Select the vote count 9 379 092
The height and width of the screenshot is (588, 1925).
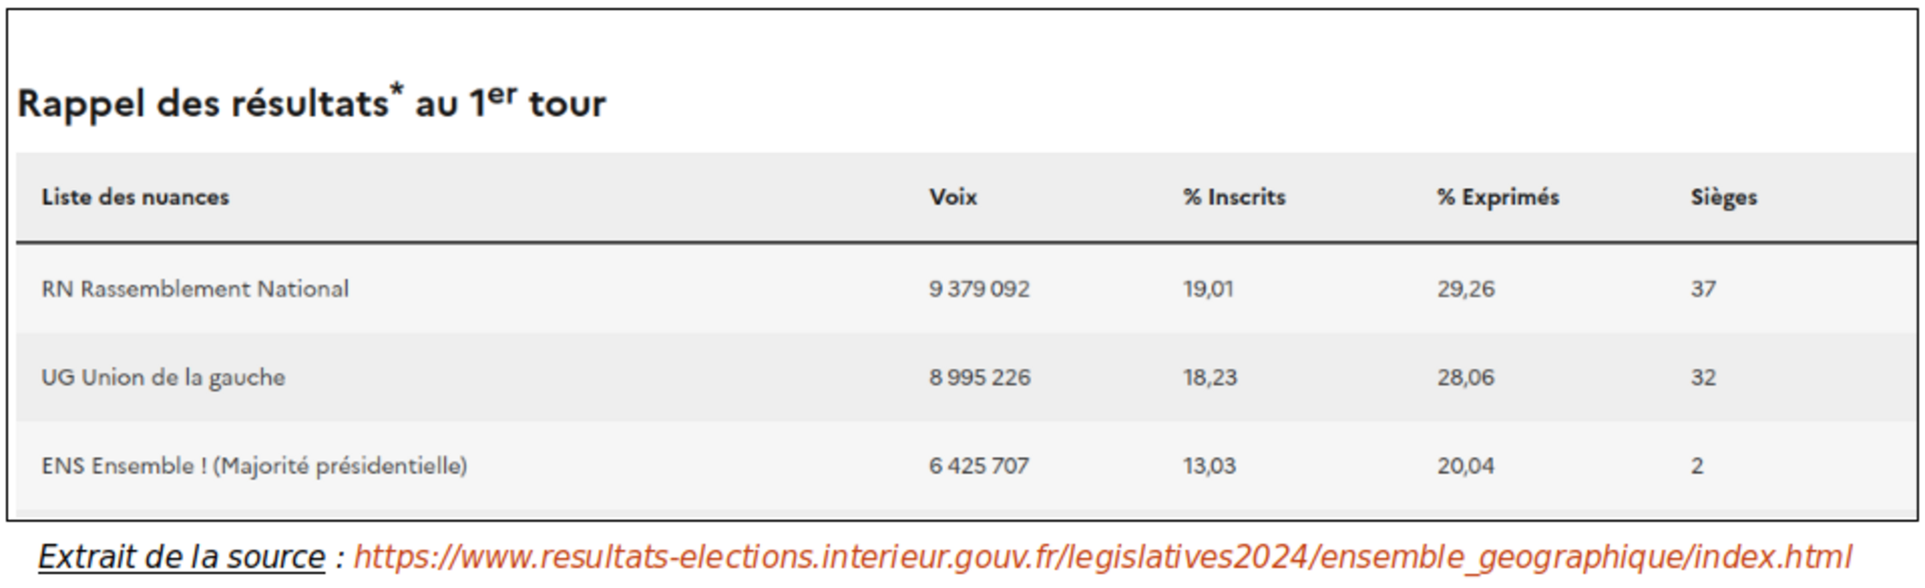point(979,289)
